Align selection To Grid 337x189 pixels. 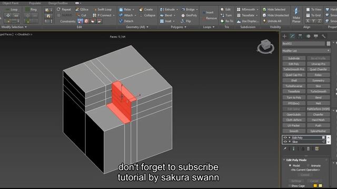314,15
